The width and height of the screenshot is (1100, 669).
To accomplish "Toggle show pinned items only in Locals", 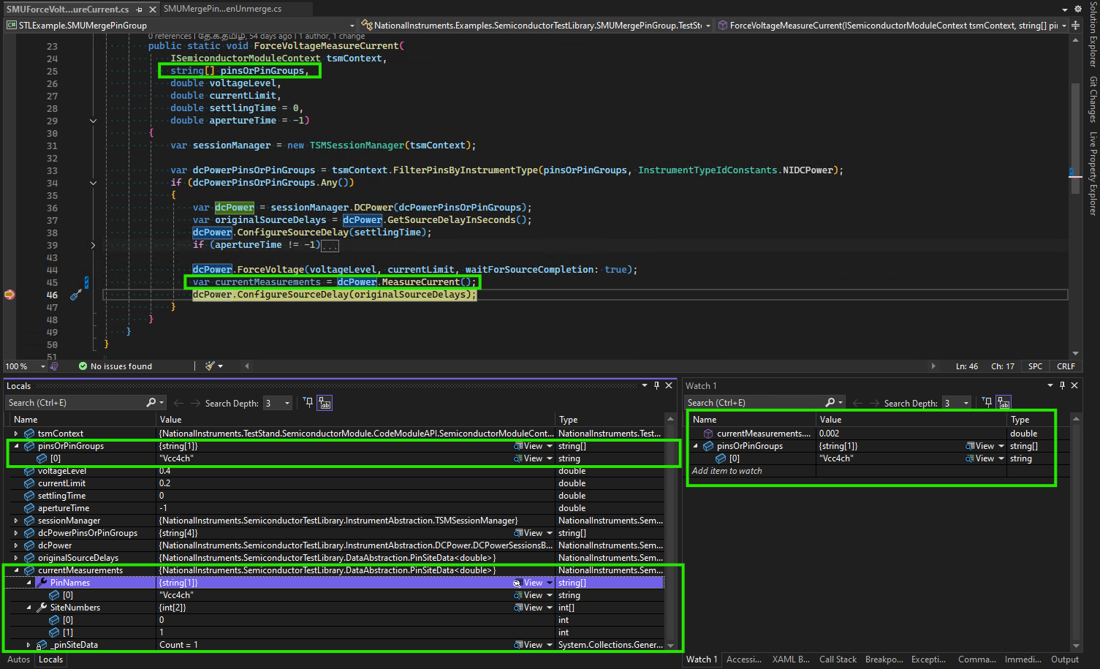I will click(x=308, y=403).
